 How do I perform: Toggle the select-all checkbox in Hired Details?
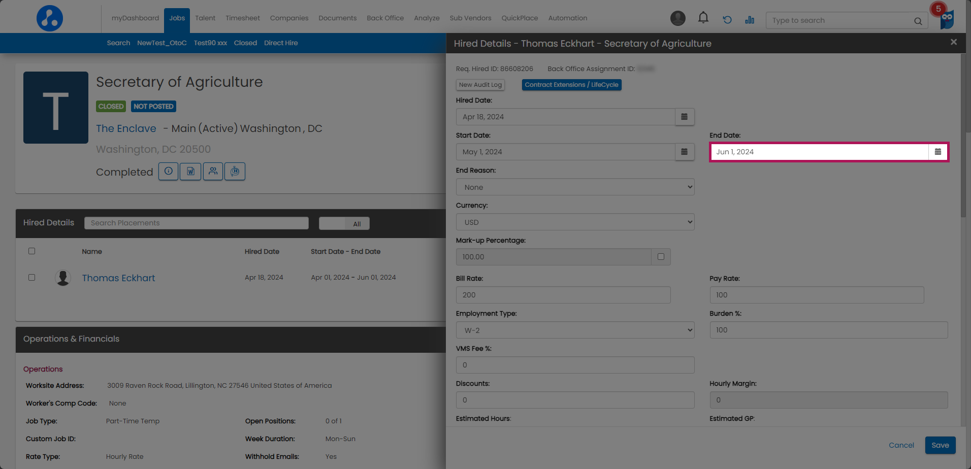coord(32,251)
